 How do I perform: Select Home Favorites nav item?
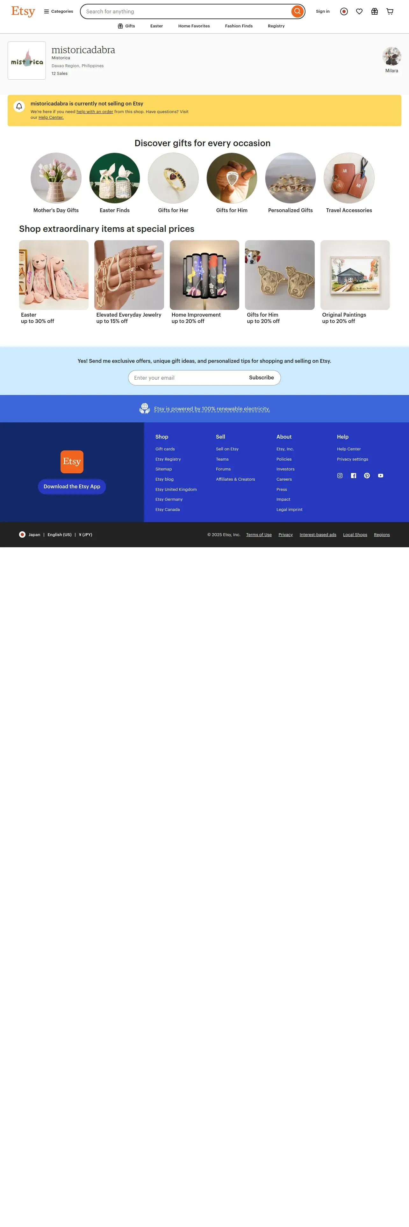pyautogui.click(x=194, y=26)
